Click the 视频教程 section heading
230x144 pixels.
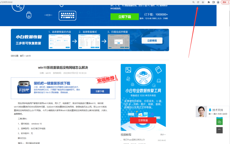click(126, 134)
